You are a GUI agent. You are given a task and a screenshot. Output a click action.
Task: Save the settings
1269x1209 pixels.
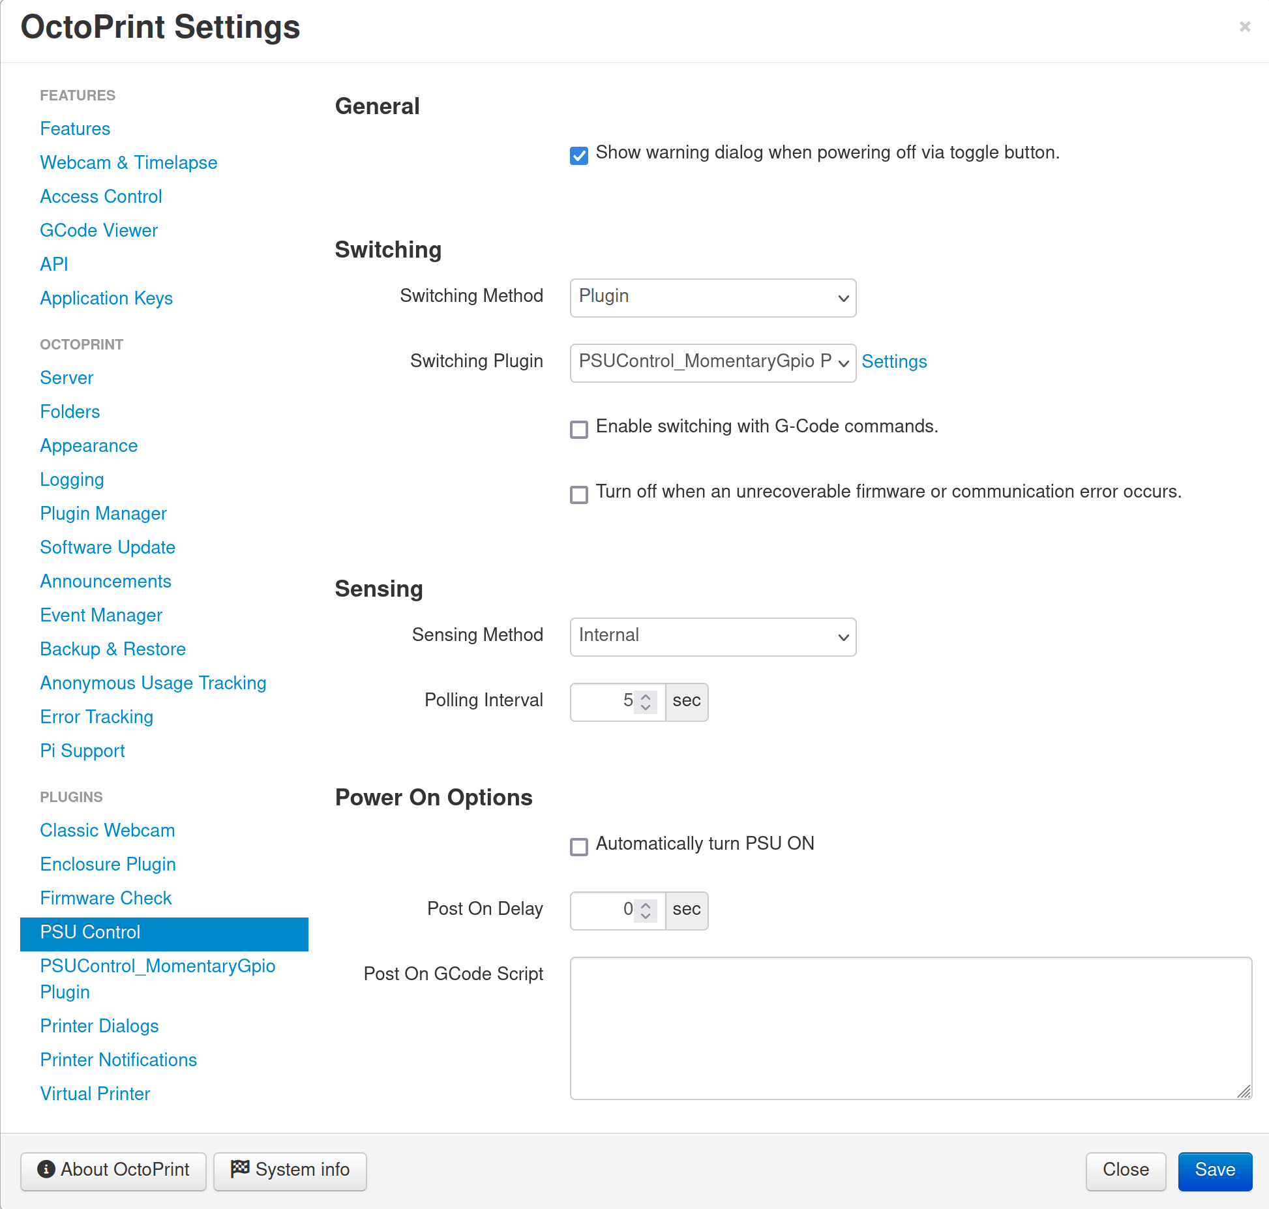click(x=1215, y=1172)
